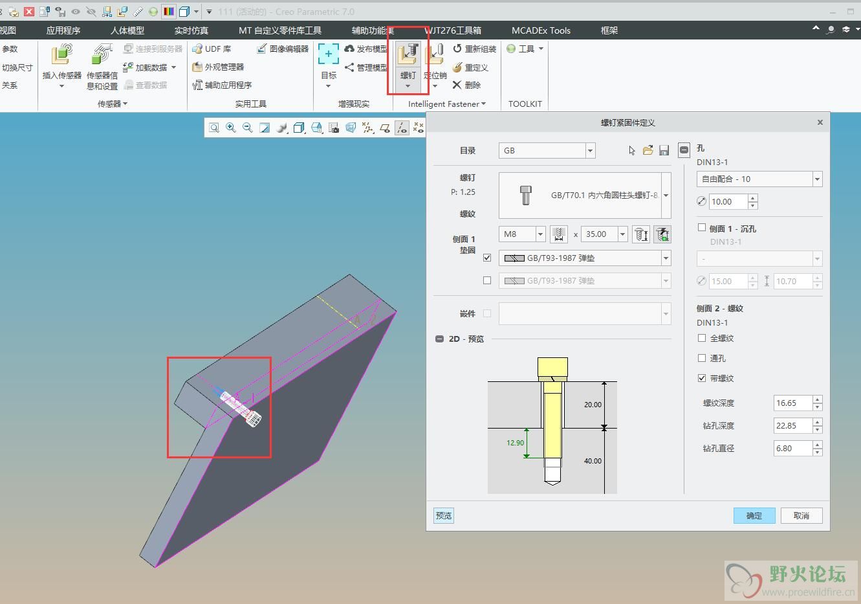Click the 螺钉 (screw) fastener tool icon
This screenshot has height=604, width=861.
[x=408, y=54]
